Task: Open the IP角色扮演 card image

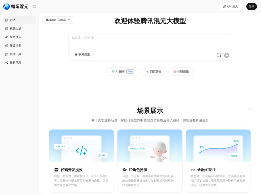Action: click(x=150, y=146)
